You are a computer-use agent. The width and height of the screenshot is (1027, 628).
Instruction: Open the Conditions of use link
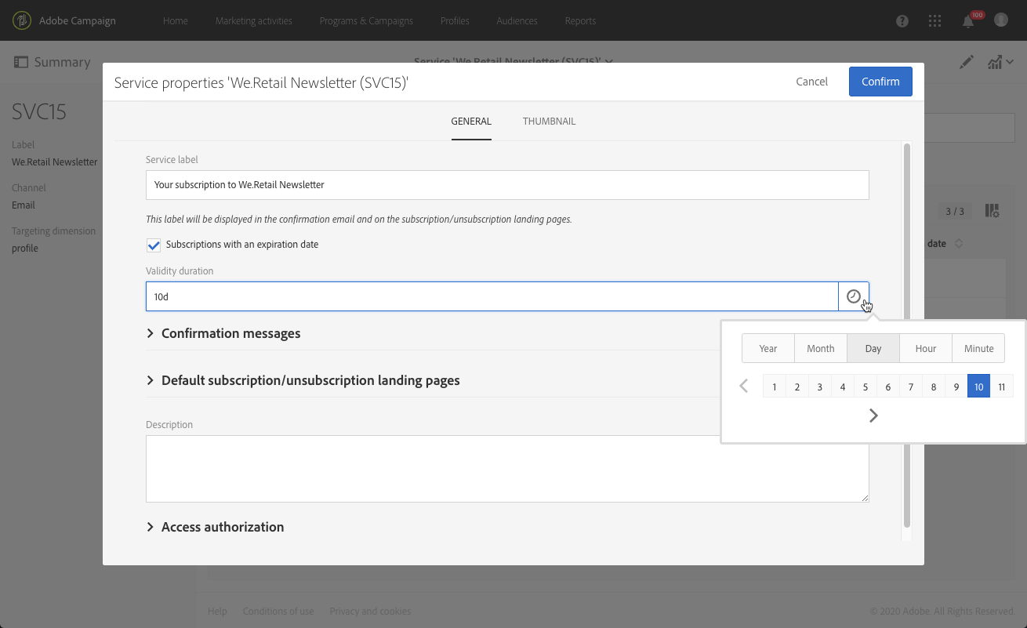coord(278,612)
